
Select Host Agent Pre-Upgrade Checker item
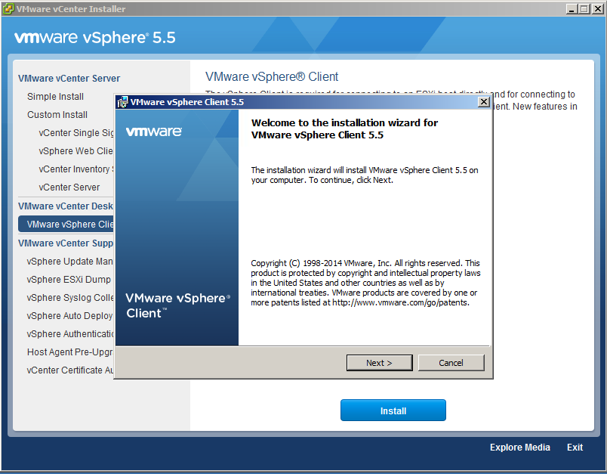click(x=69, y=352)
